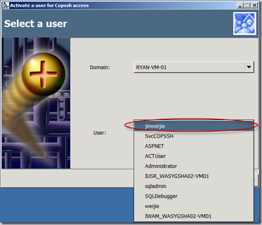262x225 pixels.
Task: Choose weijie from the user list
Action: click(x=194, y=206)
